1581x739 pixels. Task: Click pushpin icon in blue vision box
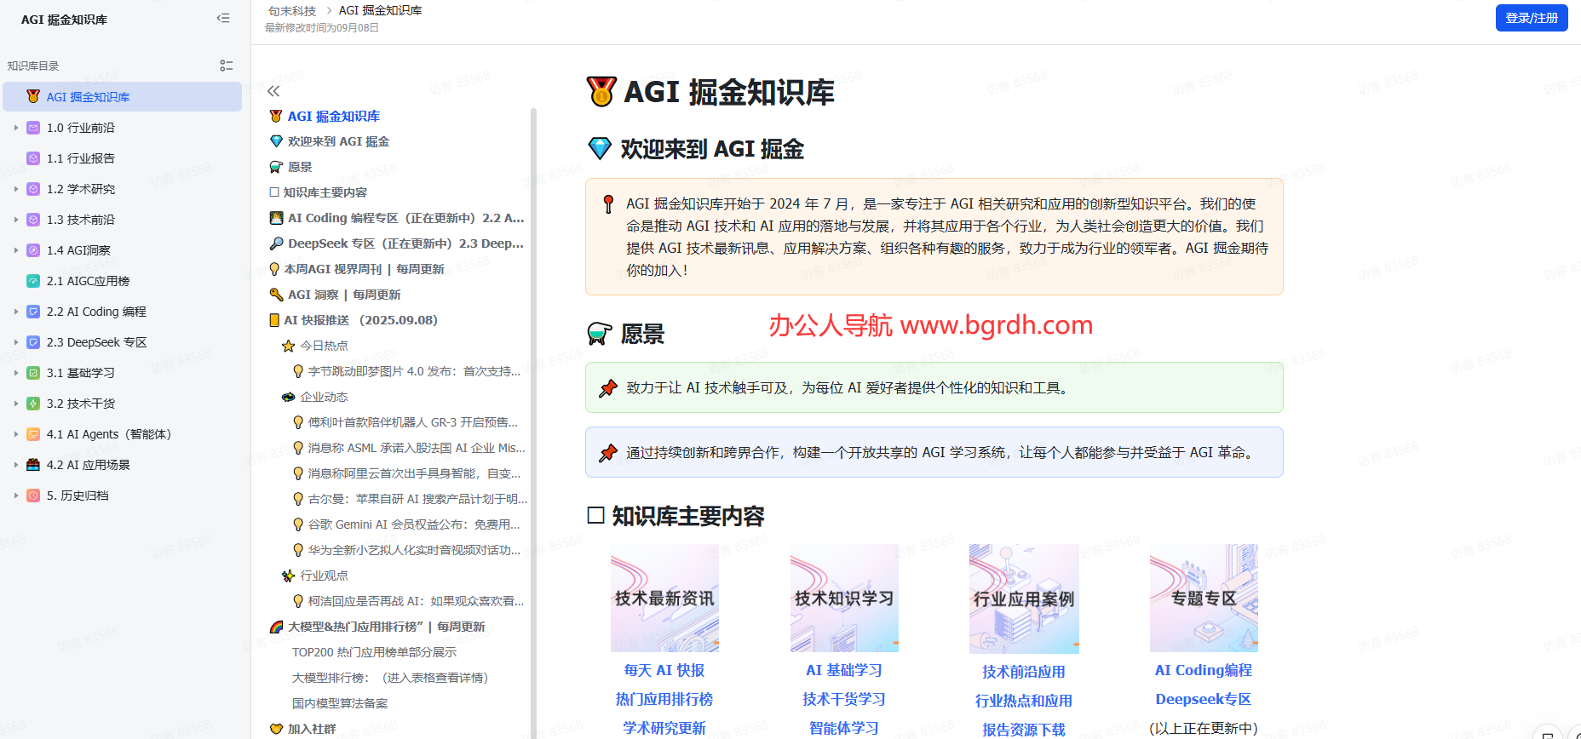click(x=608, y=453)
